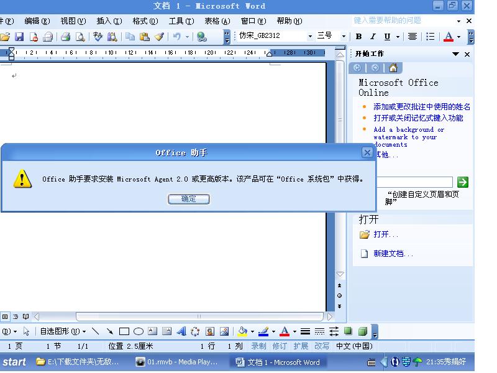Click the Open folder toolbar icon
This screenshot has width=497, height=373.
(x=5, y=37)
